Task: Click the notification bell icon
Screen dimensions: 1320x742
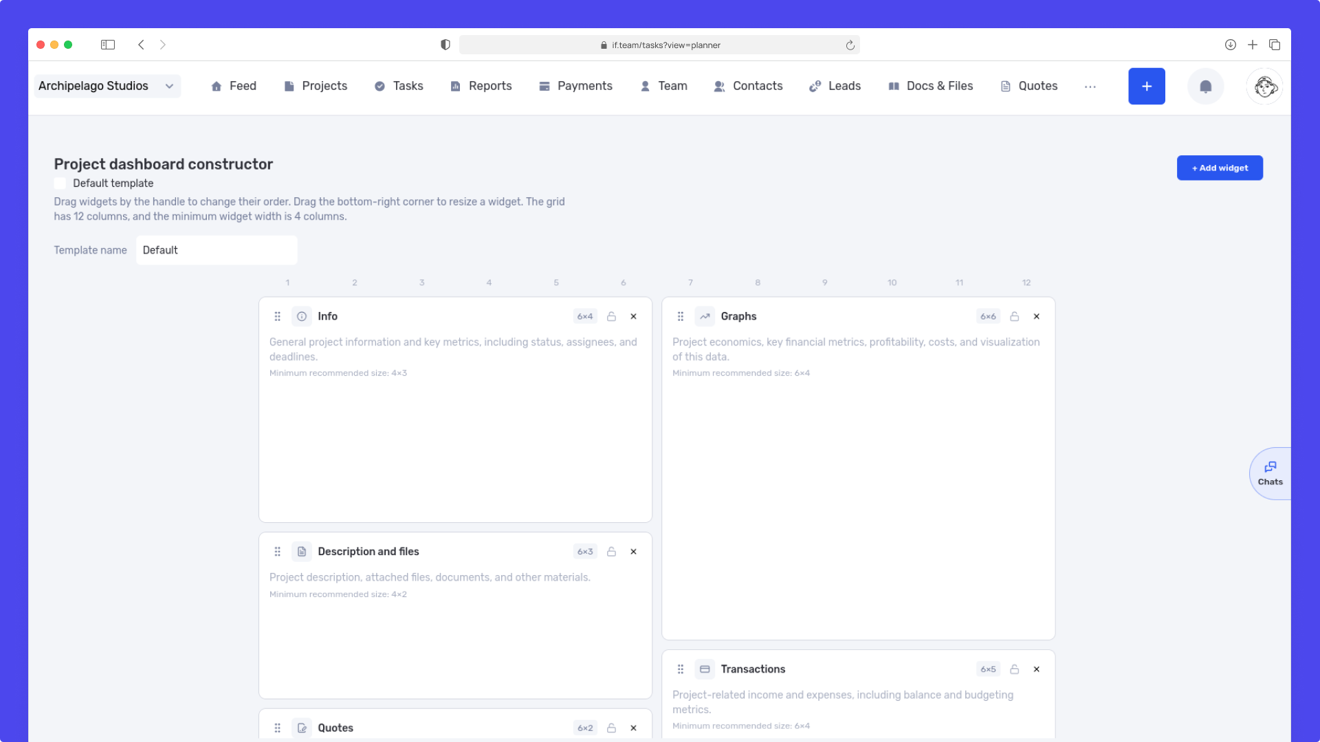Action: tap(1205, 87)
